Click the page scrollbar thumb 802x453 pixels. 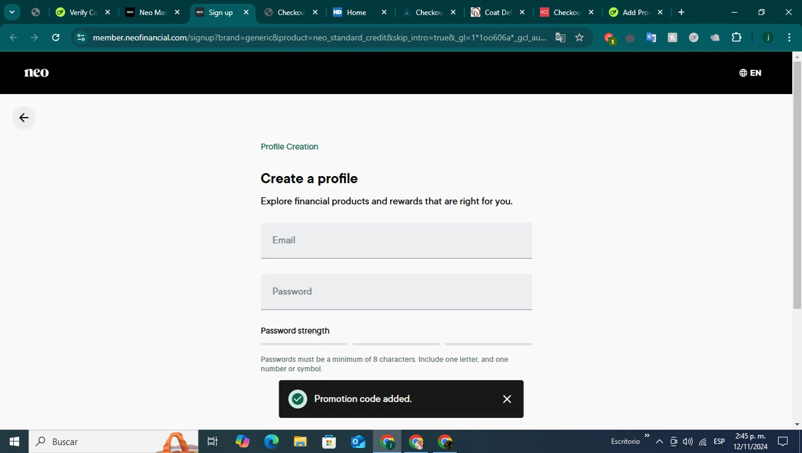pos(797,185)
